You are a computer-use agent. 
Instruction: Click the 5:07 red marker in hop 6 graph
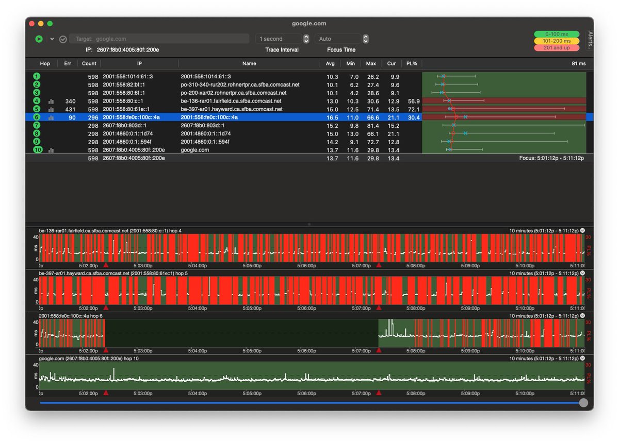coord(379,350)
